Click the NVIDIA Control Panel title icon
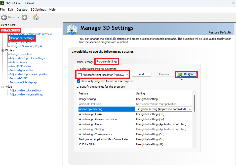Image resolution: width=236 pixels, height=166 pixels. coord(2,3)
